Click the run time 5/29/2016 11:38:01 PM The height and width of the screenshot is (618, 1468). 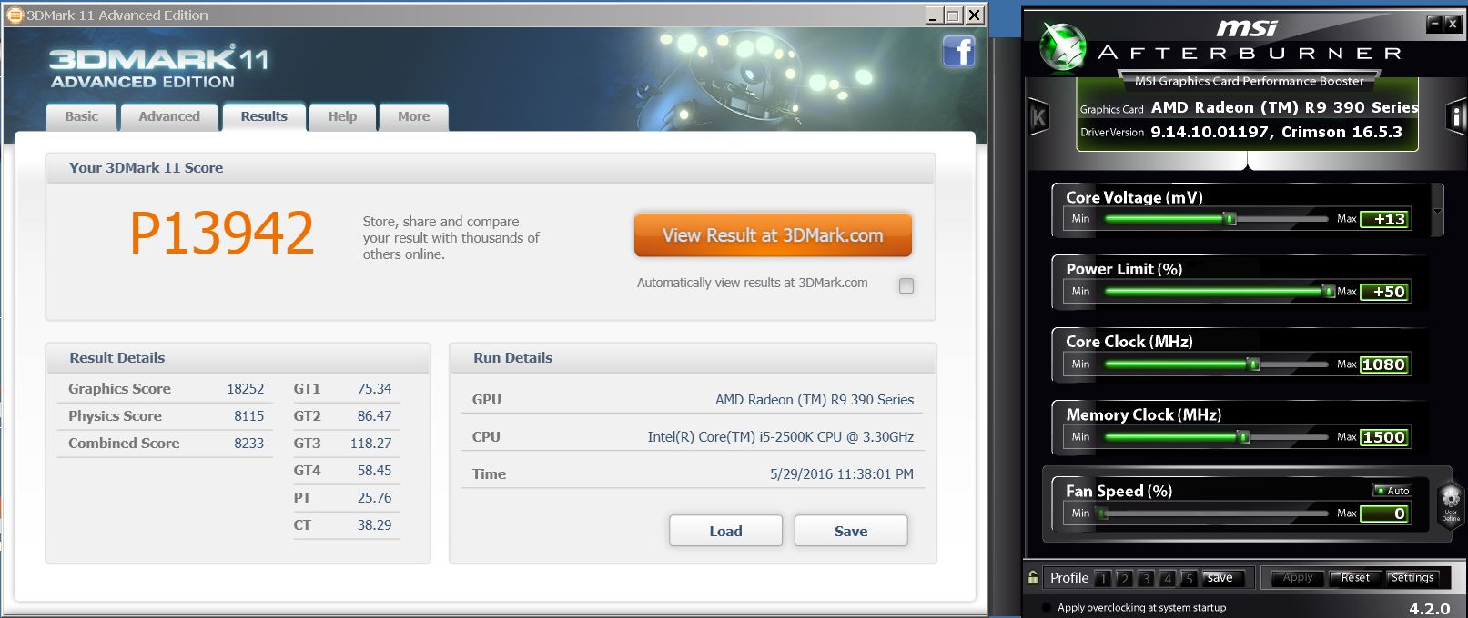click(x=842, y=473)
